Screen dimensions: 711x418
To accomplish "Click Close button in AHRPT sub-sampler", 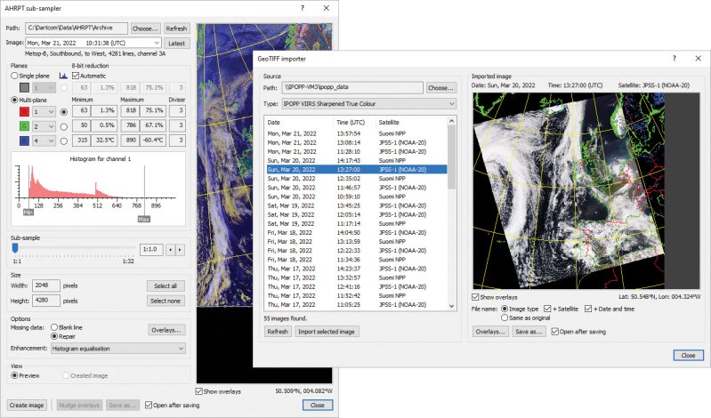I will [x=318, y=405].
